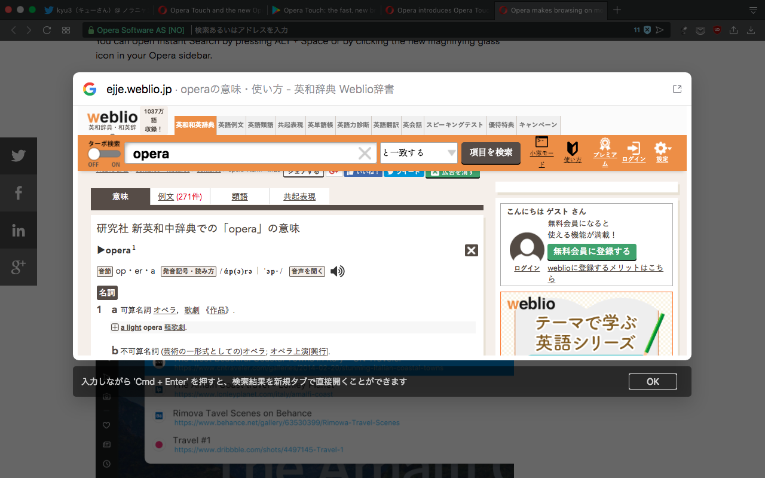Click the ログイン icon in orange toolbar
Image resolution: width=765 pixels, height=478 pixels.
click(634, 152)
